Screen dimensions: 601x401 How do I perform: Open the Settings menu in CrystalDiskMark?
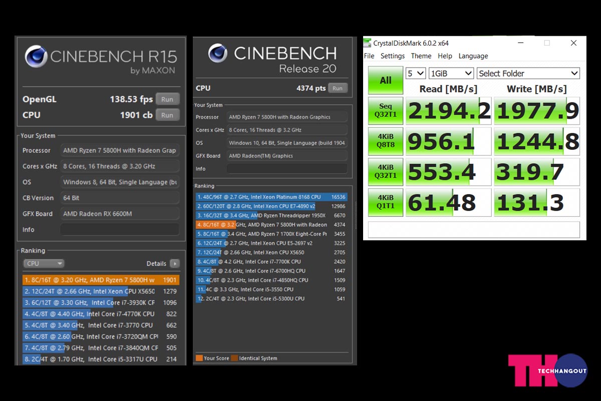(x=393, y=56)
